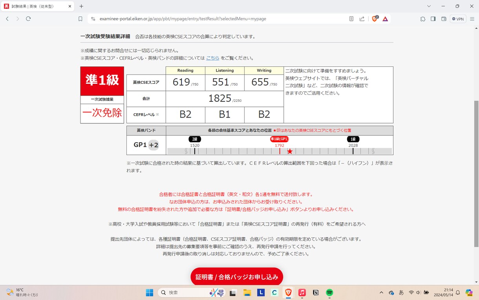The image size is (479, 300).
Task: Click the 2級 marker on the score scale
Action: click(195, 139)
